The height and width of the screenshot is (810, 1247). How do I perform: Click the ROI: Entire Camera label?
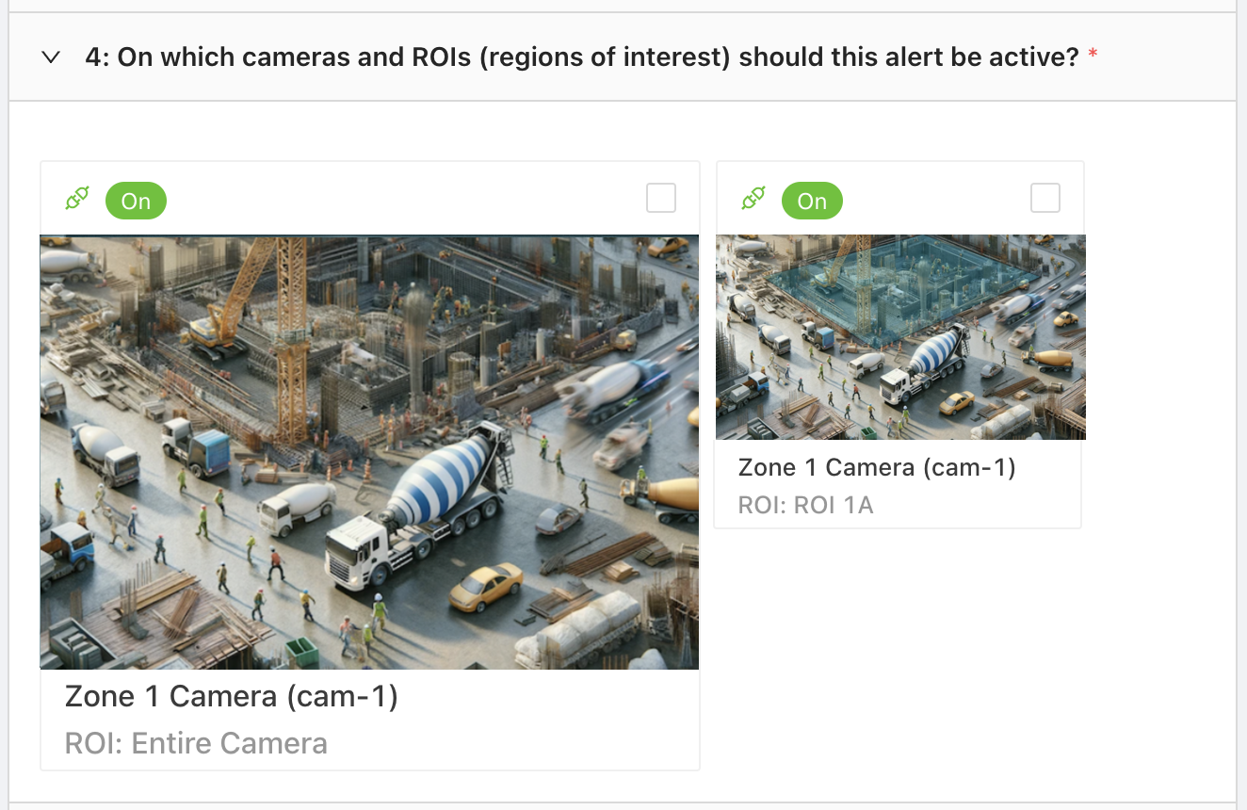(195, 743)
